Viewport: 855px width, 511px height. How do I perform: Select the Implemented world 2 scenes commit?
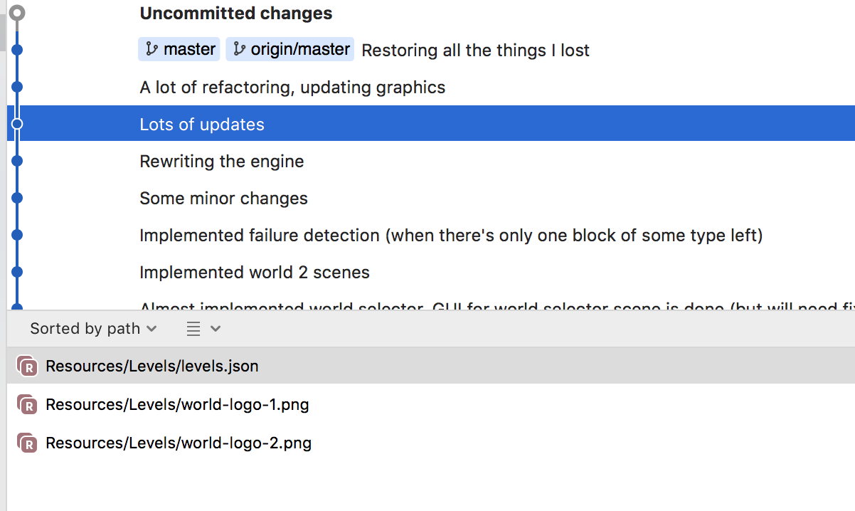[x=431, y=272]
